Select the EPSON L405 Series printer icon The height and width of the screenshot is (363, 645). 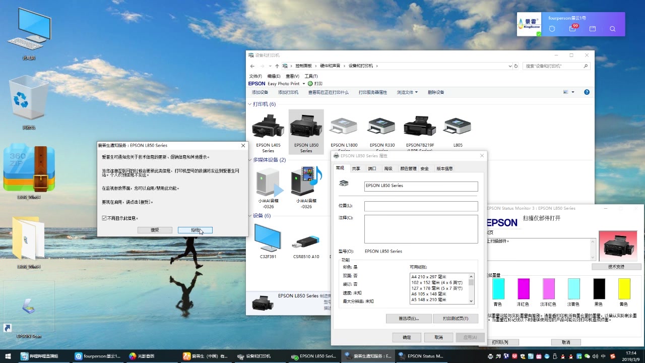click(x=268, y=126)
